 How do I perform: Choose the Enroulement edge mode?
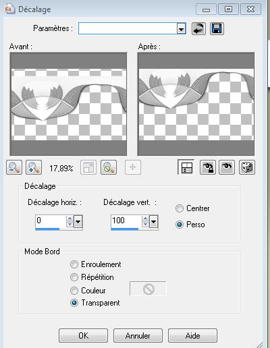pos(74,264)
